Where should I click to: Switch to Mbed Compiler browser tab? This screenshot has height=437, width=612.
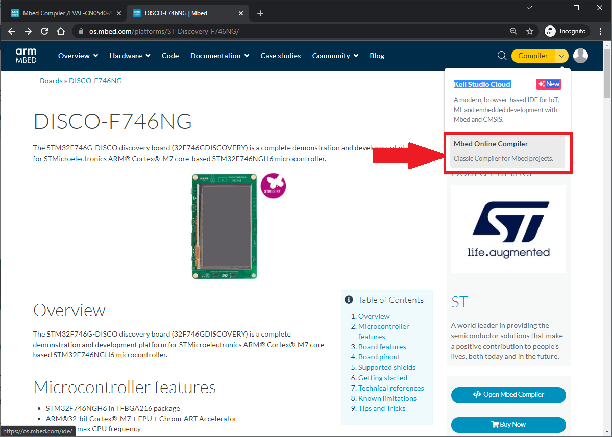point(66,13)
